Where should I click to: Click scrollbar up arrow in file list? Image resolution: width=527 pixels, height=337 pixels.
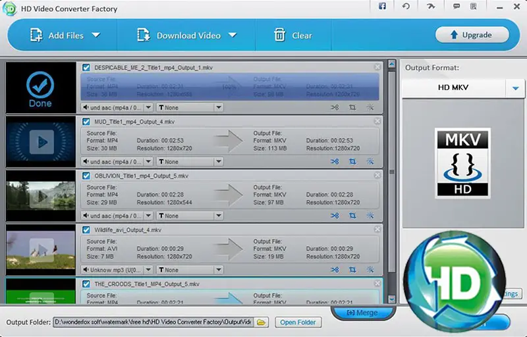(391, 64)
